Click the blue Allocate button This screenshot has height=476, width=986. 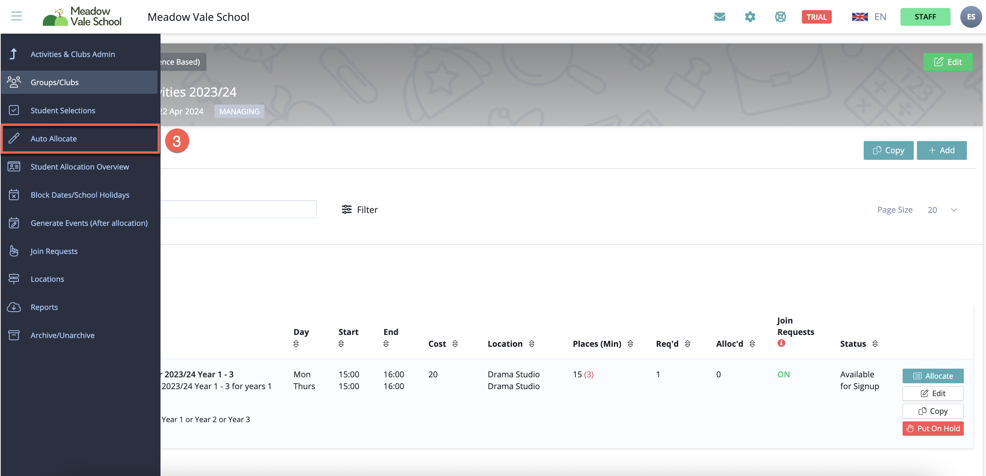point(932,376)
